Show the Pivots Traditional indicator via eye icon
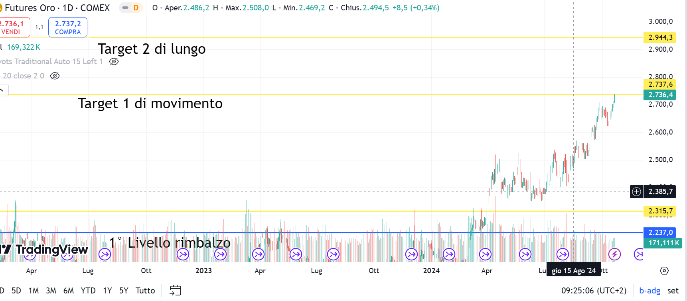The image size is (687, 301). pyautogui.click(x=114, y=61)
